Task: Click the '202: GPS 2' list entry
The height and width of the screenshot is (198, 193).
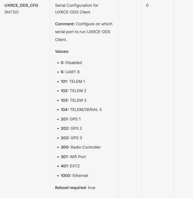Action: coord(71,128)
